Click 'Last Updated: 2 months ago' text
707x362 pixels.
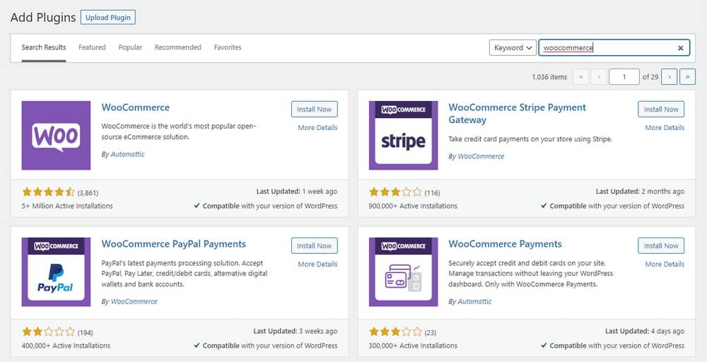(640, 192)
